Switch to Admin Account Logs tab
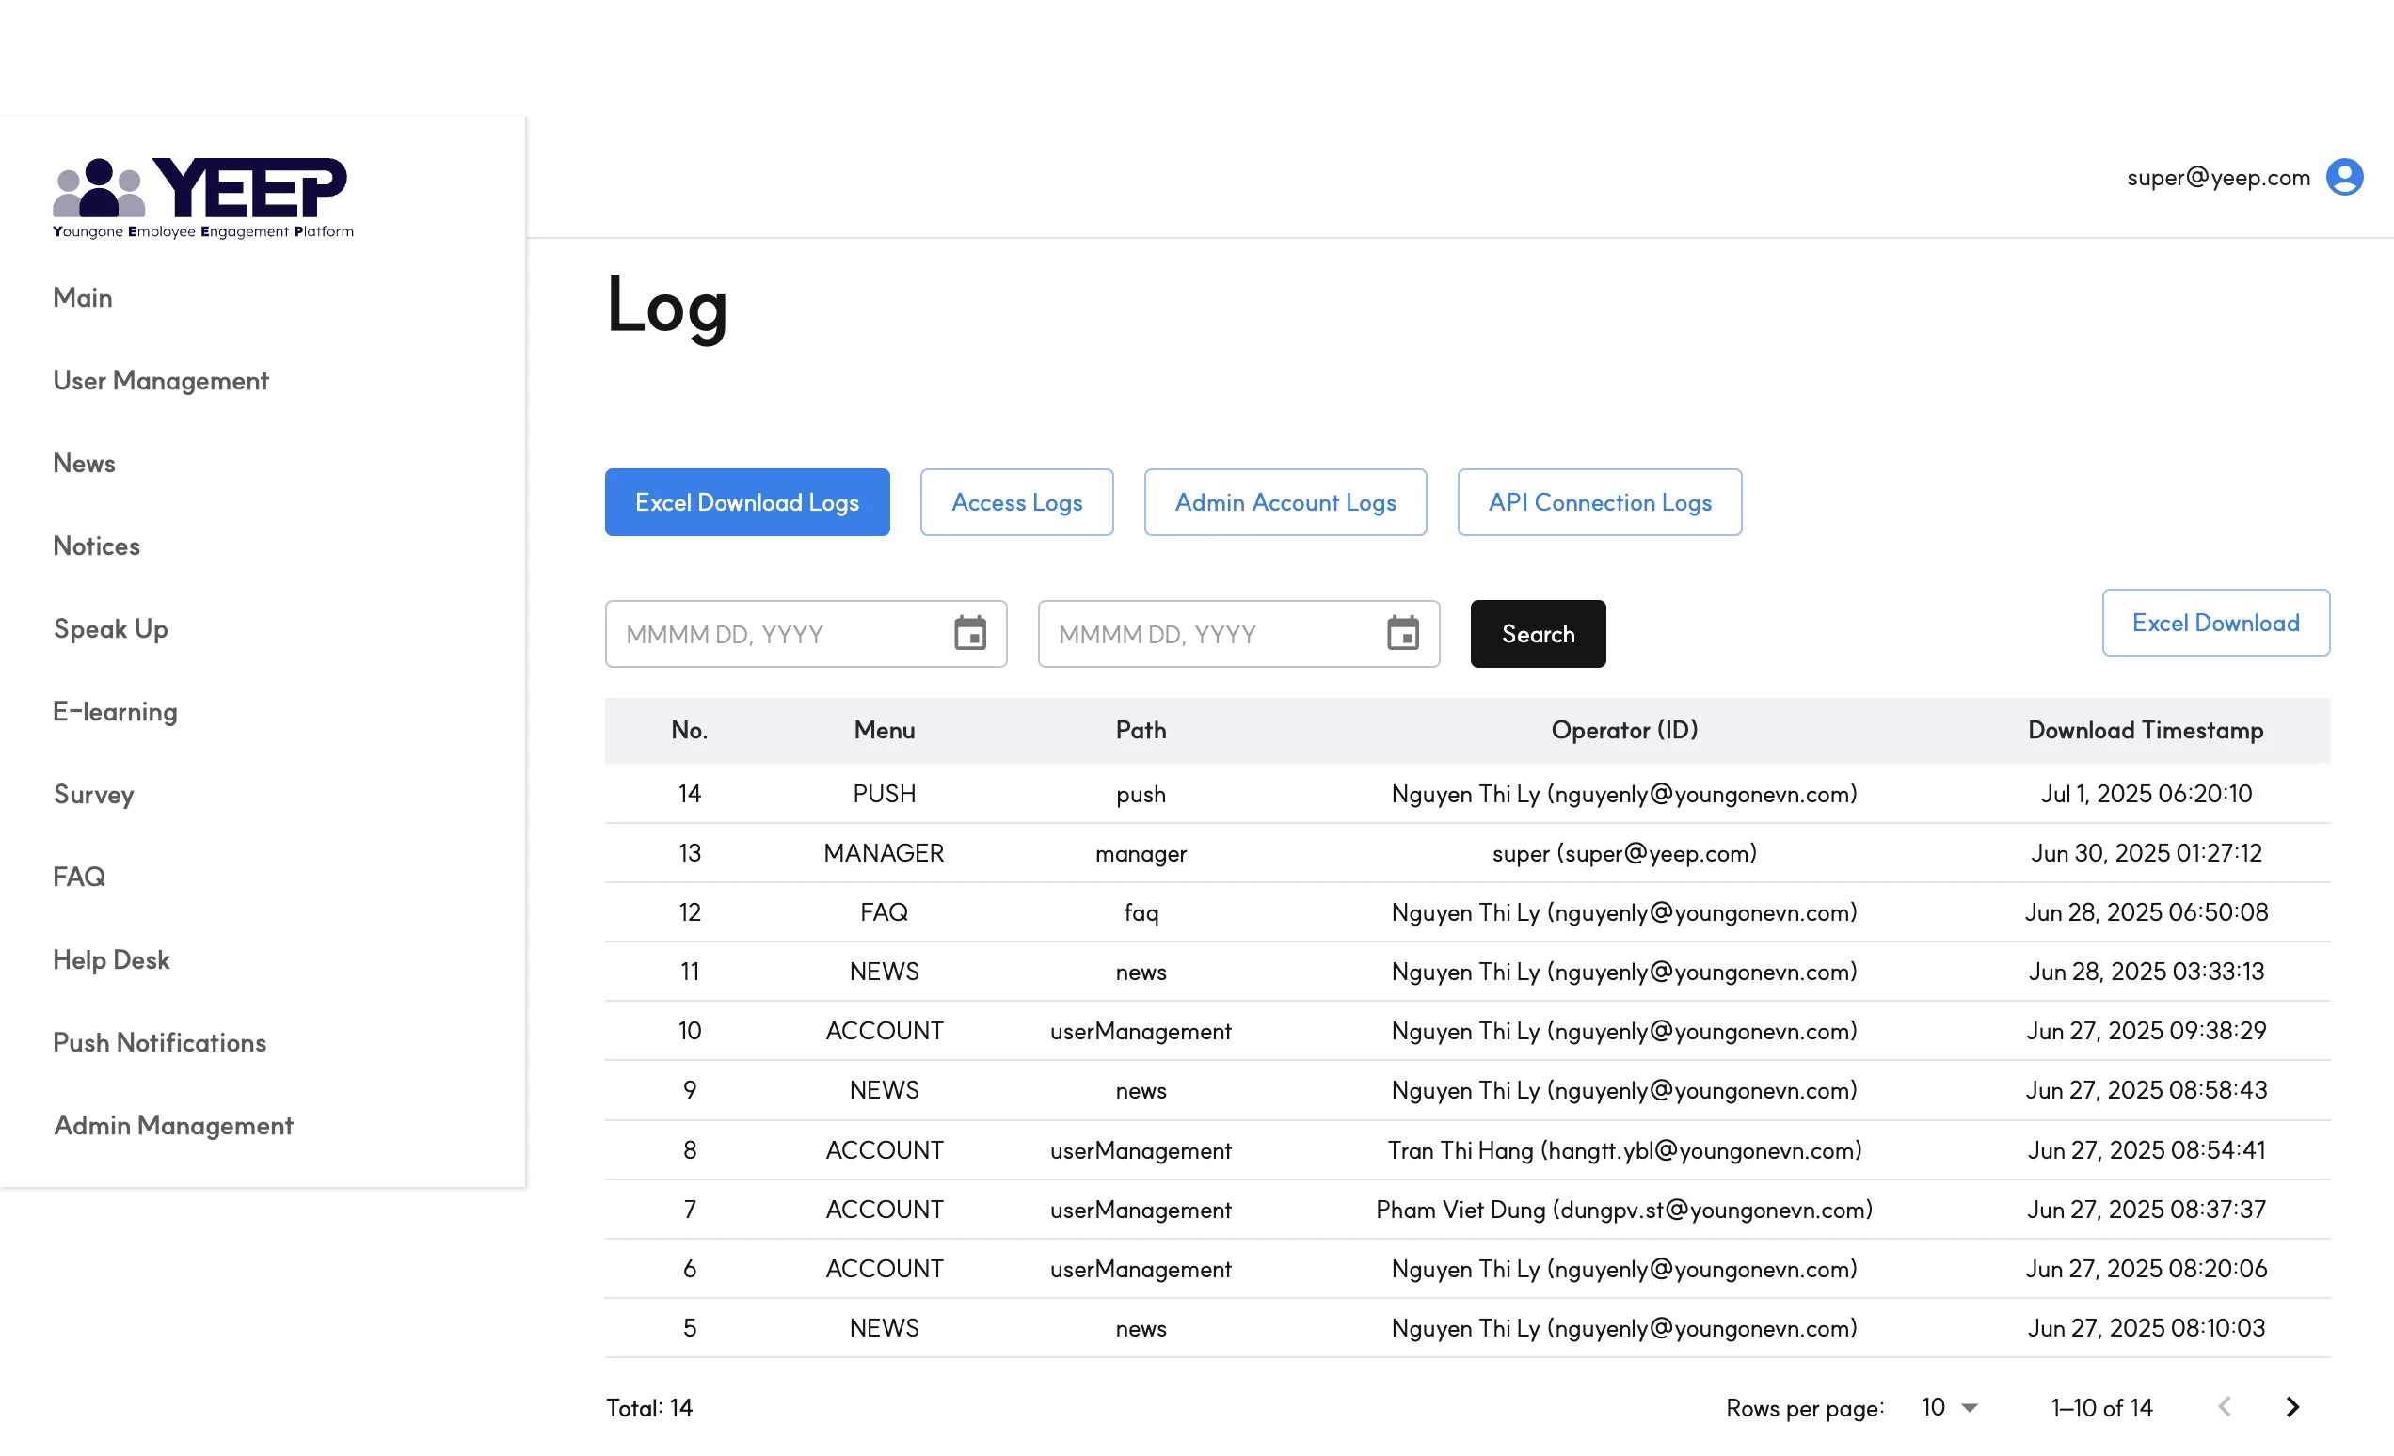This screenshot has height=1456, width=2394. pos(1285,502)
